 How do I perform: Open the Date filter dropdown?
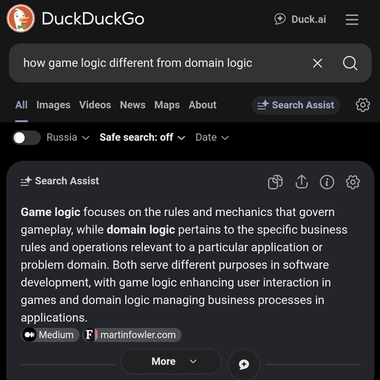pos(212,137)
